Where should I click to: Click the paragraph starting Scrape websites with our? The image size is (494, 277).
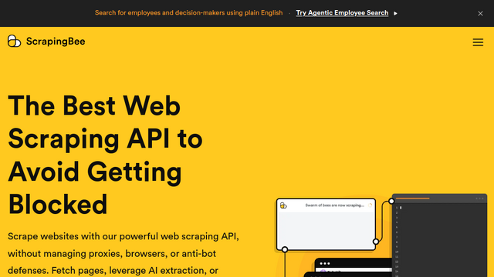coord(123,253)
